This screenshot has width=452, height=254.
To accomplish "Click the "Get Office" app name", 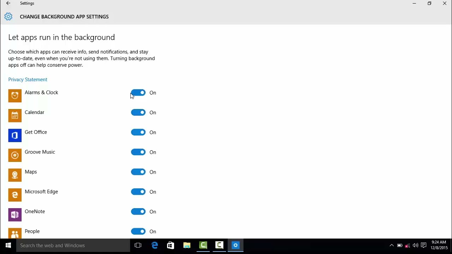I will click(36, 132).
